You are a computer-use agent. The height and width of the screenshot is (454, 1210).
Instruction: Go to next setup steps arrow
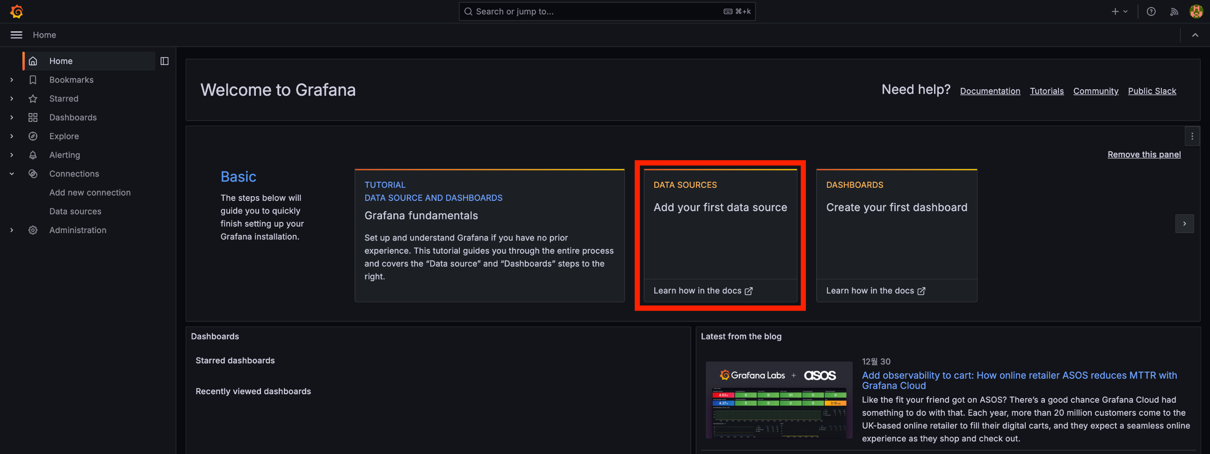[1184, 224]
